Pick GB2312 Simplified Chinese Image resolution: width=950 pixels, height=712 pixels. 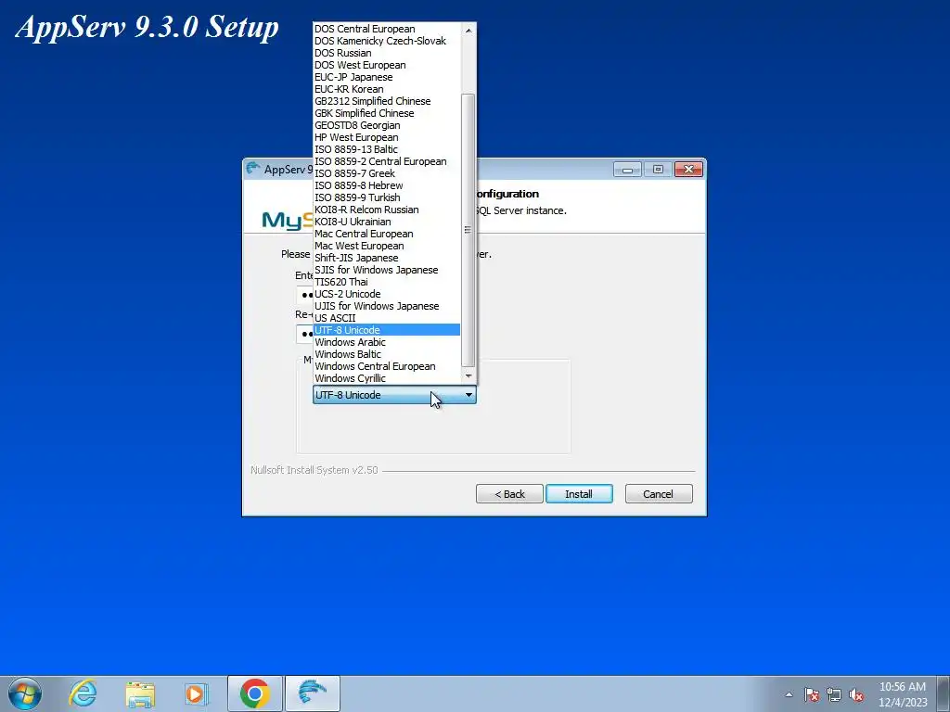387,101
